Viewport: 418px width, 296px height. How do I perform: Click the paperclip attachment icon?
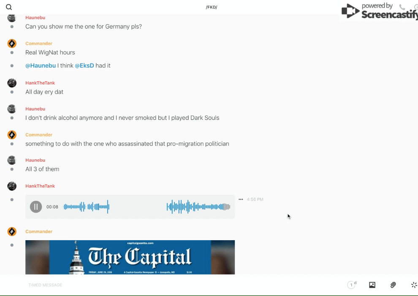pos(393,285)
